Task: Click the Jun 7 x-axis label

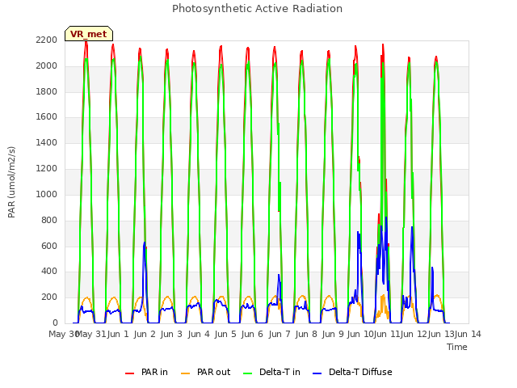Action: pyautogui.click(x=280, y=334)
